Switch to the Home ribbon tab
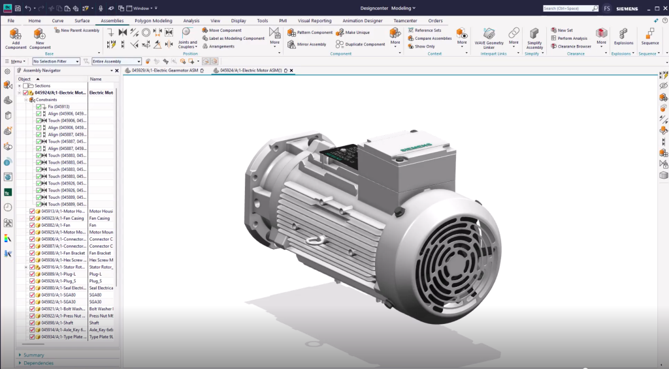This screenshot has width=669, height=369. tap(35, 20)
